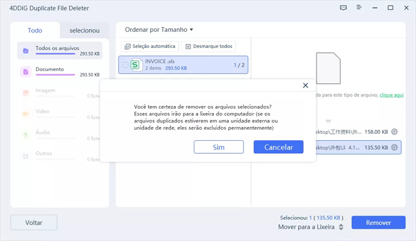Select the Outros category label
Screen dimensions: 416x241
pyautogui.click(x=44, y=153)
